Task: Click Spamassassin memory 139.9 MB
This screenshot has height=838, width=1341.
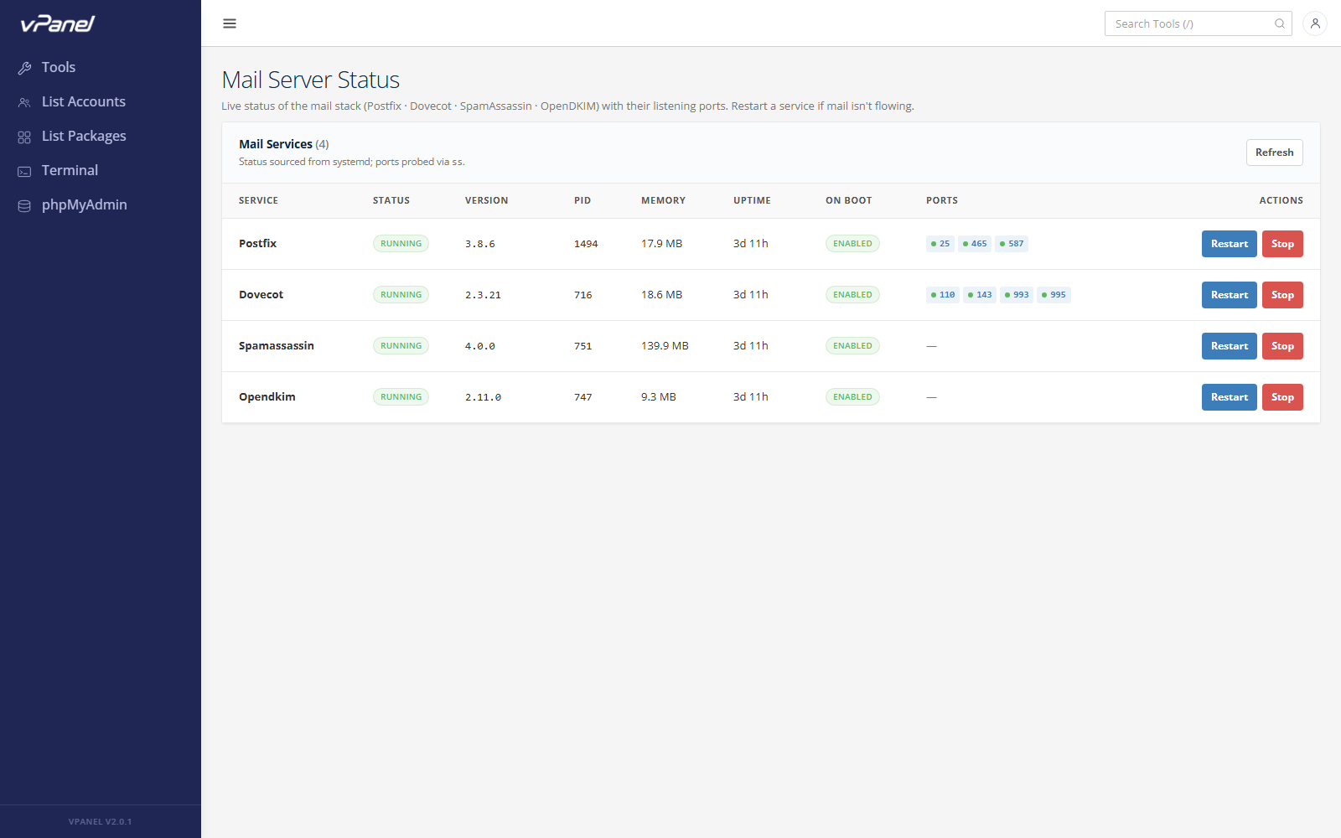Action: coord(665,345)
